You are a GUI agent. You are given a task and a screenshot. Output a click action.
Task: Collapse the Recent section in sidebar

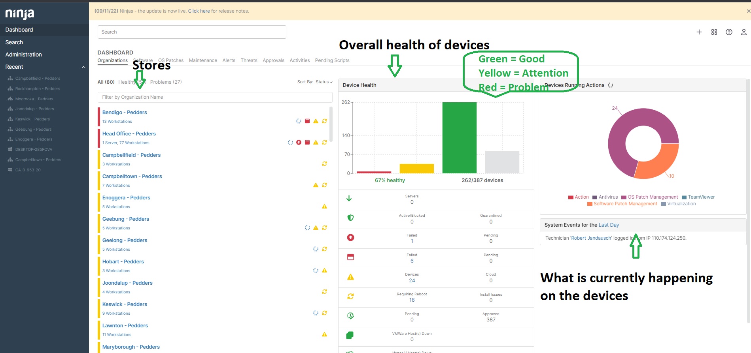point(83,67)
